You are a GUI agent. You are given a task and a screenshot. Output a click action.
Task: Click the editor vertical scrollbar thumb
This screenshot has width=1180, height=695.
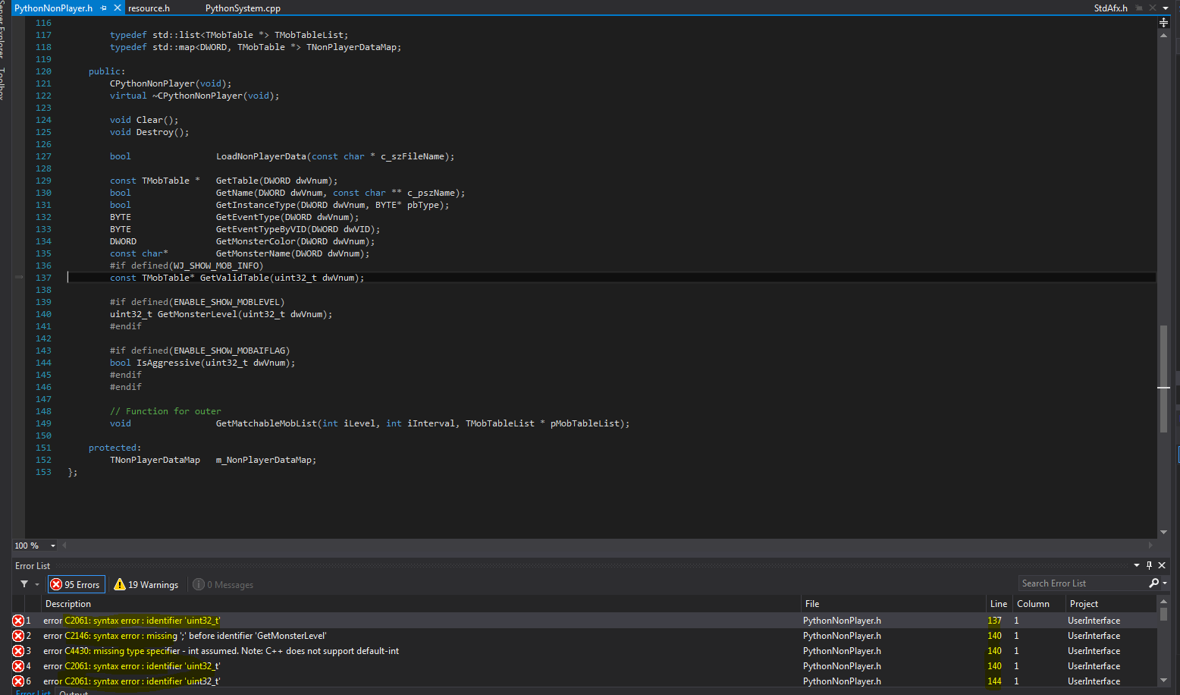(x=1163, y=379)
